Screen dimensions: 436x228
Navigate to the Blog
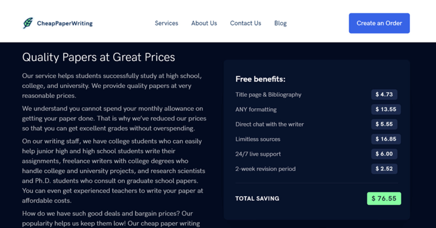(280, 23)
